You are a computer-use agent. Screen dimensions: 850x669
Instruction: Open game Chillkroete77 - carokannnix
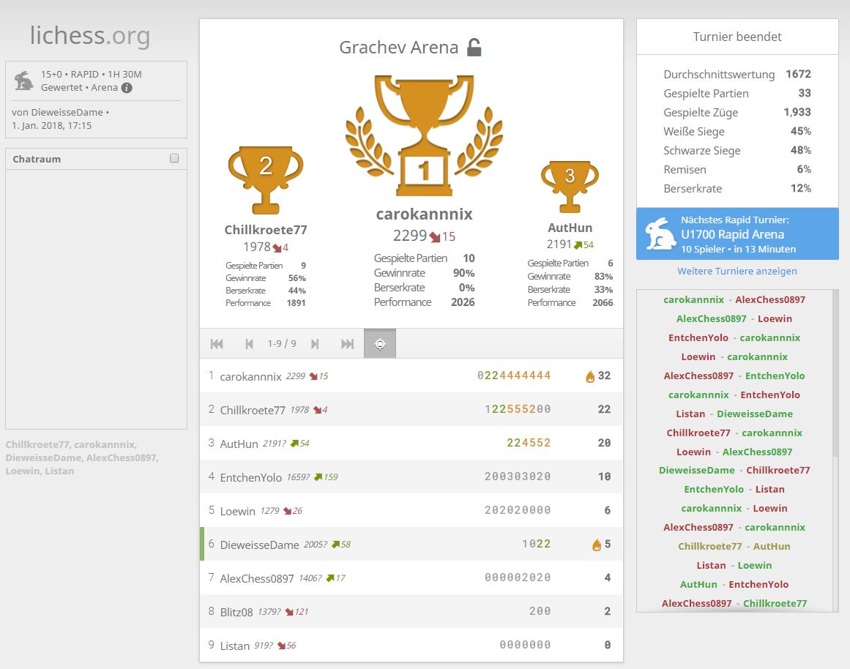[x=734, y=433]
